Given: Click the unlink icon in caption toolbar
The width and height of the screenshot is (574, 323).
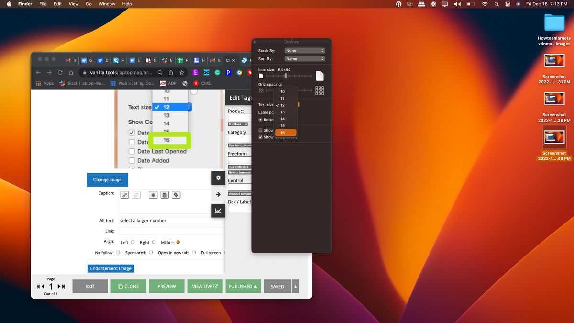Looking at the screenshot, I should 136,195.
